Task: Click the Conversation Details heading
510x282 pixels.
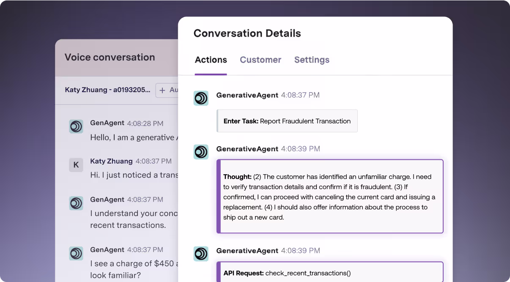Action: (247, 33)
